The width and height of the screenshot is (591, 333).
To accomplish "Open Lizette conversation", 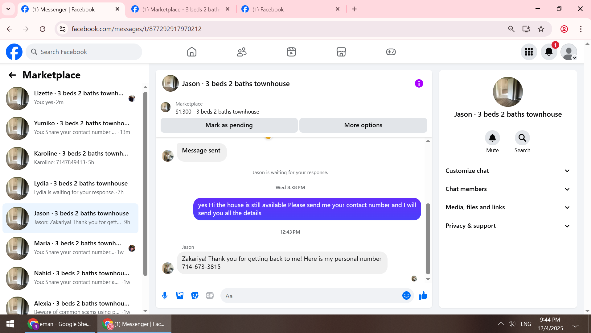I will point(71,98).
